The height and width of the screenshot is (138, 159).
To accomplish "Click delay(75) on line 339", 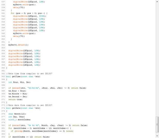I will (x=19, y=7).
